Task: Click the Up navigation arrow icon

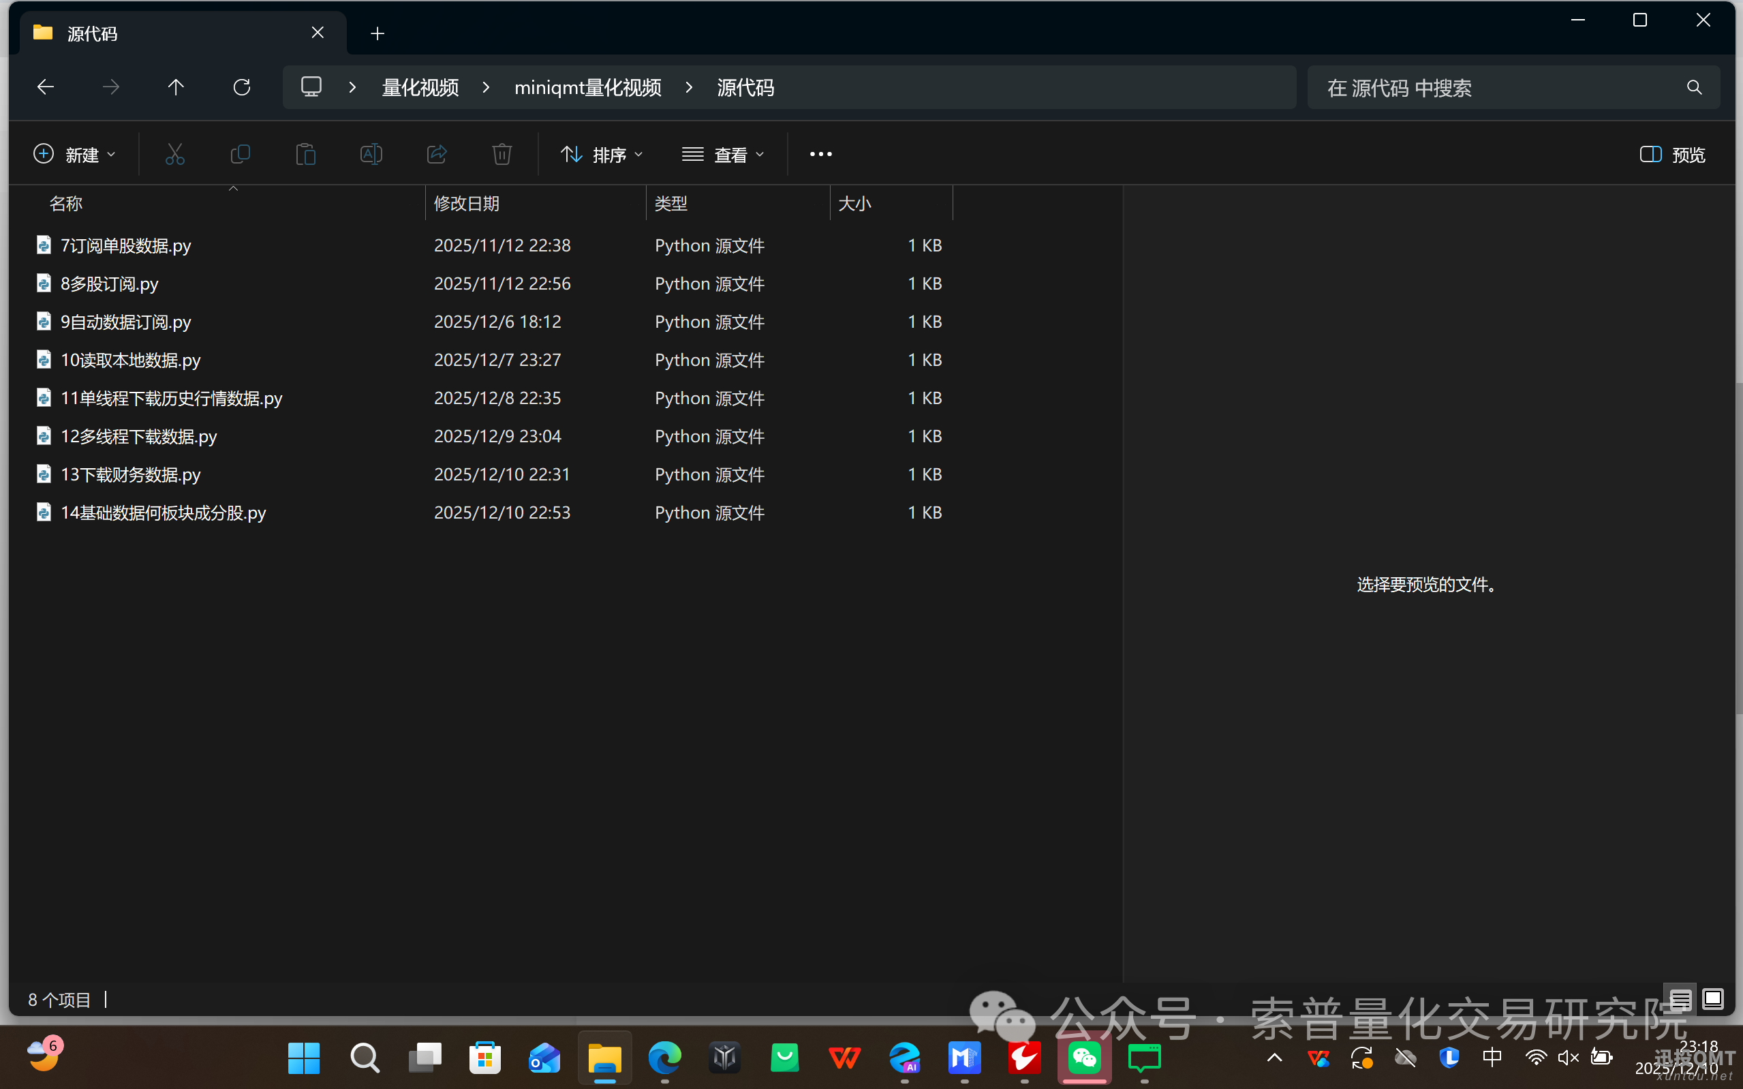Action: (x=176, y=87)
